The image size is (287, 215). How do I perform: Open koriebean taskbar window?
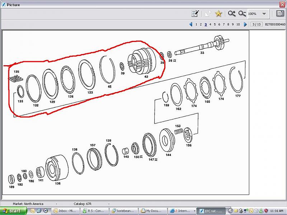(x=124, y=211)
